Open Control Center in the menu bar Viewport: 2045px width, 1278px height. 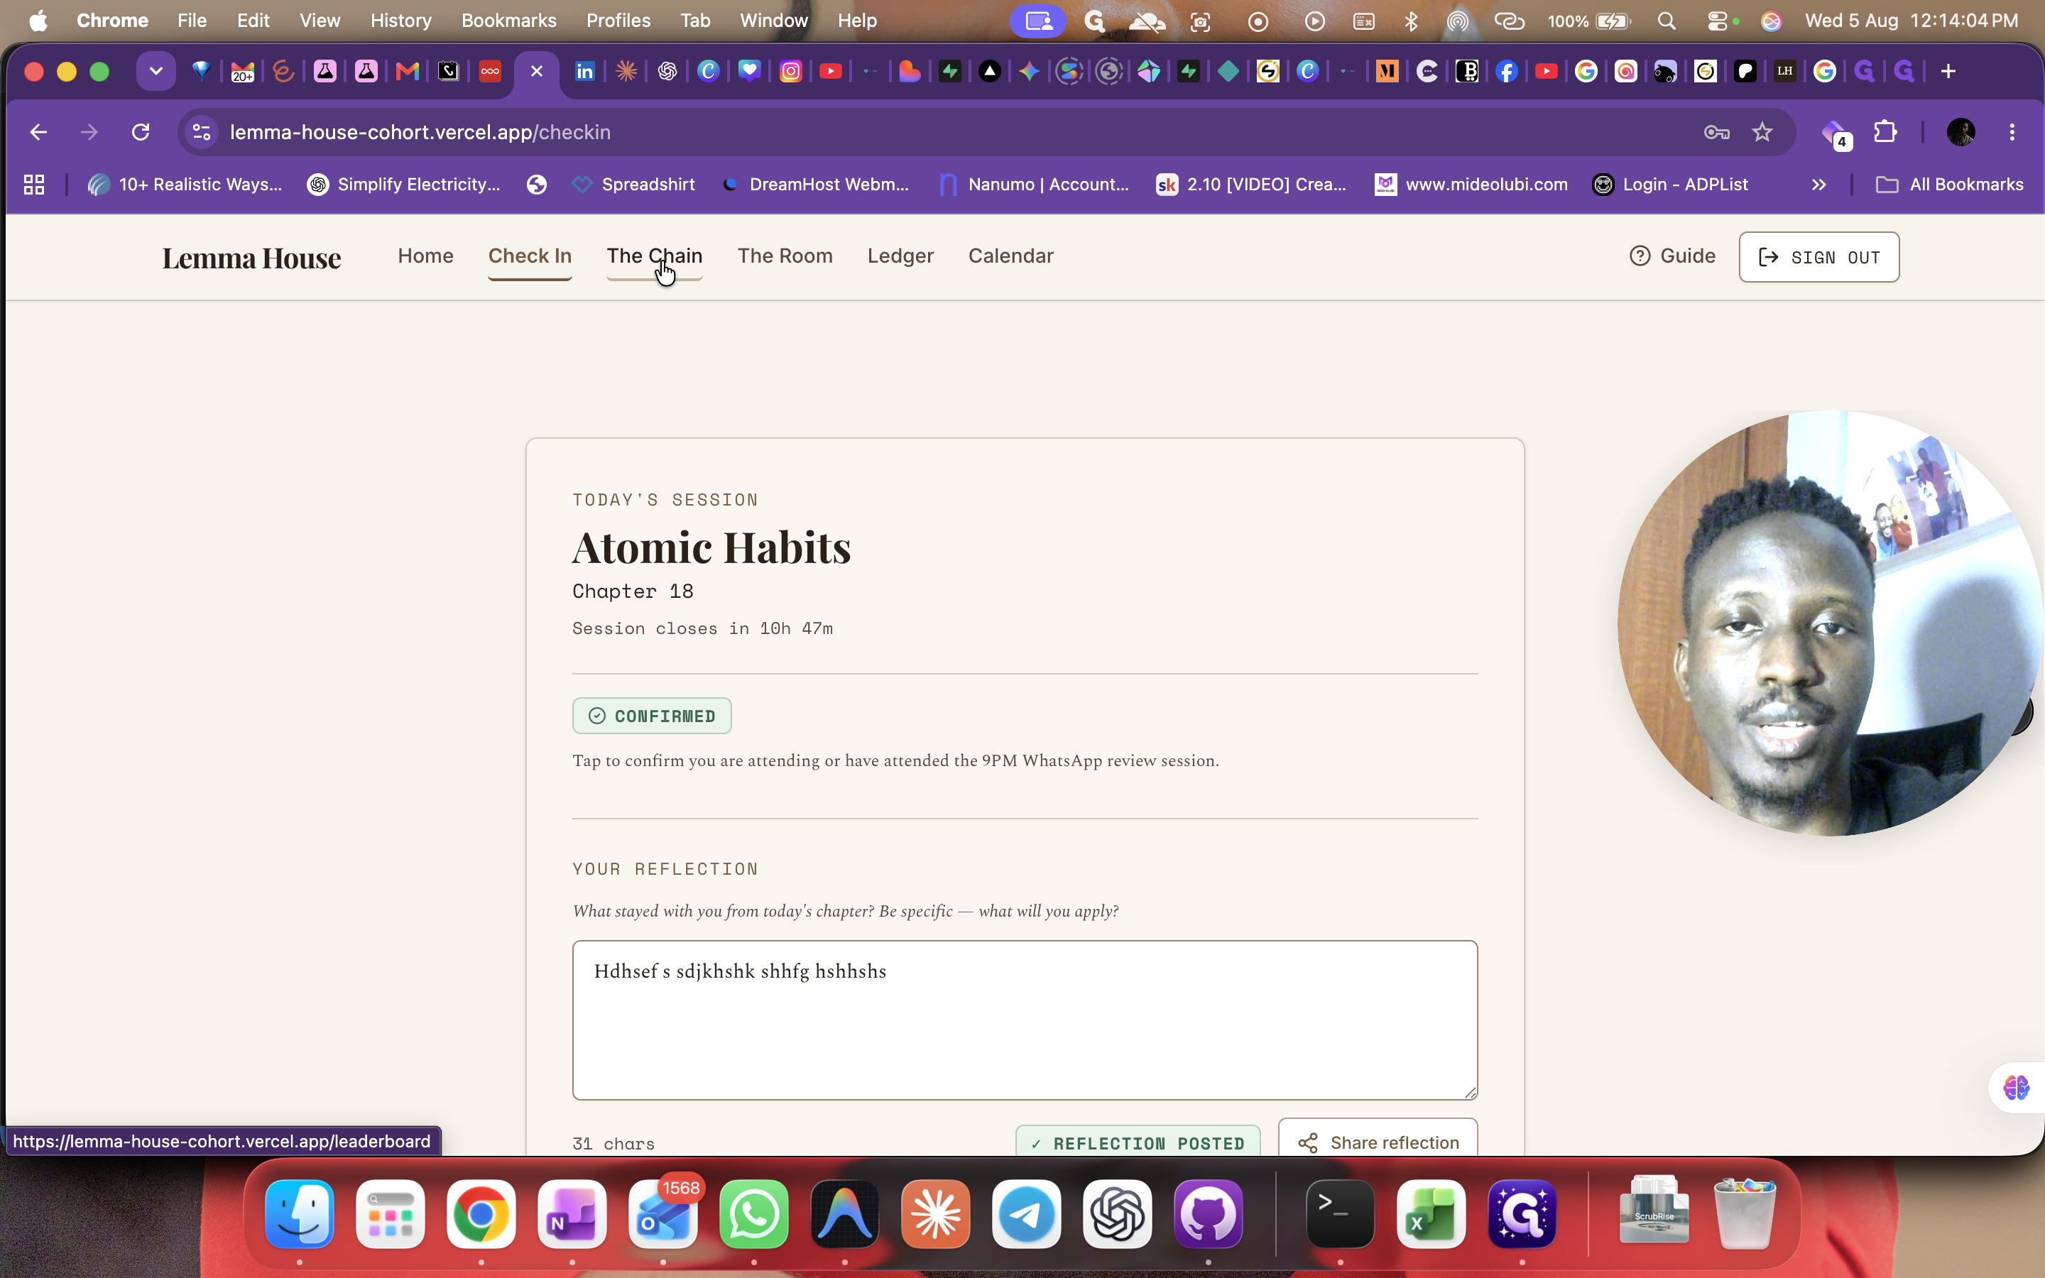(x=1718, y=21)
